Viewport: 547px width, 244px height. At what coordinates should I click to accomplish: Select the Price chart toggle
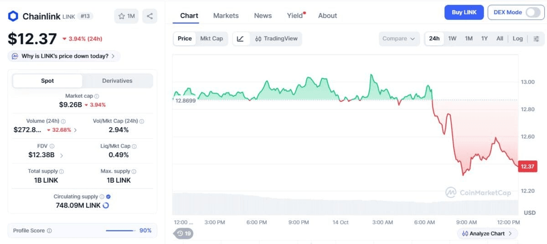pyautogui.click(x=185, y=39)
